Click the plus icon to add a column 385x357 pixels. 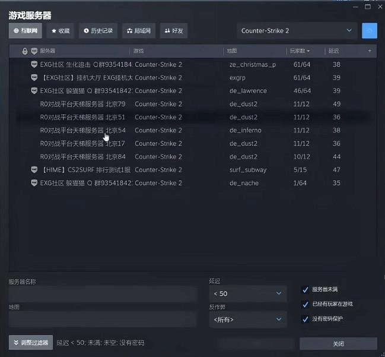[370, 51]
